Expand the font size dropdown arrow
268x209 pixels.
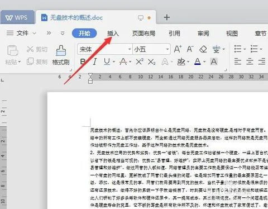(167, 49)
